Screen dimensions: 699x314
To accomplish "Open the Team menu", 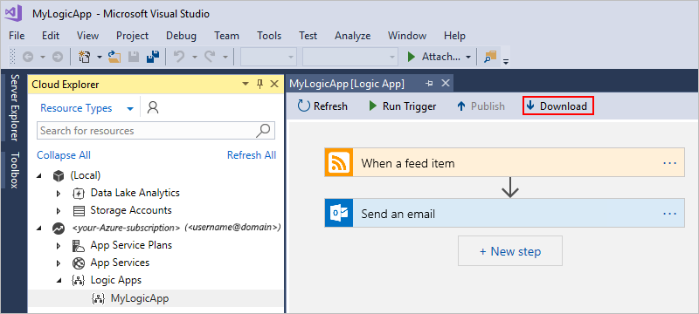I will 226,36.
